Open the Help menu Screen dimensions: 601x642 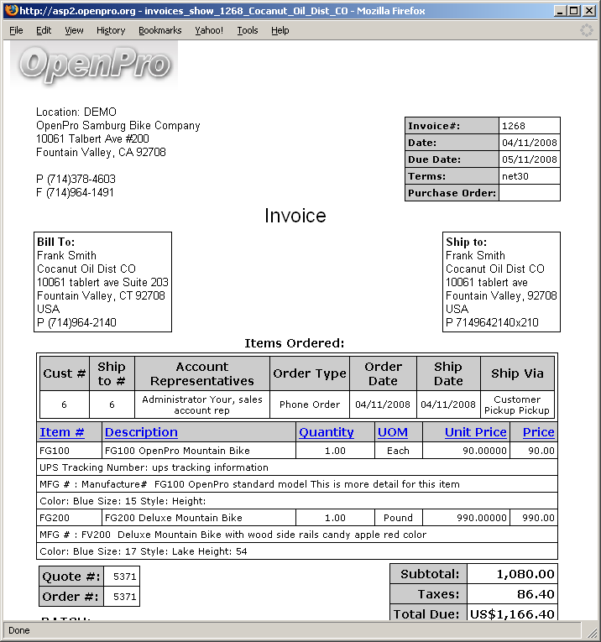(x=280, y=30)
